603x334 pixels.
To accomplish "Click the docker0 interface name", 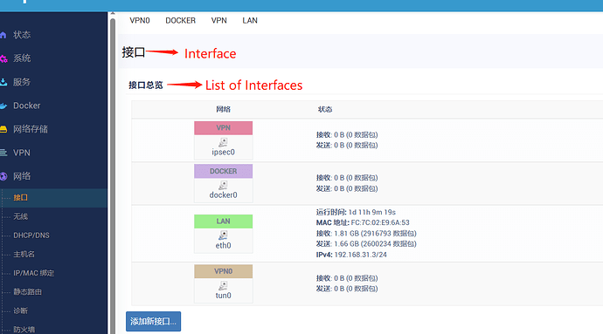I will click(223, 195).
